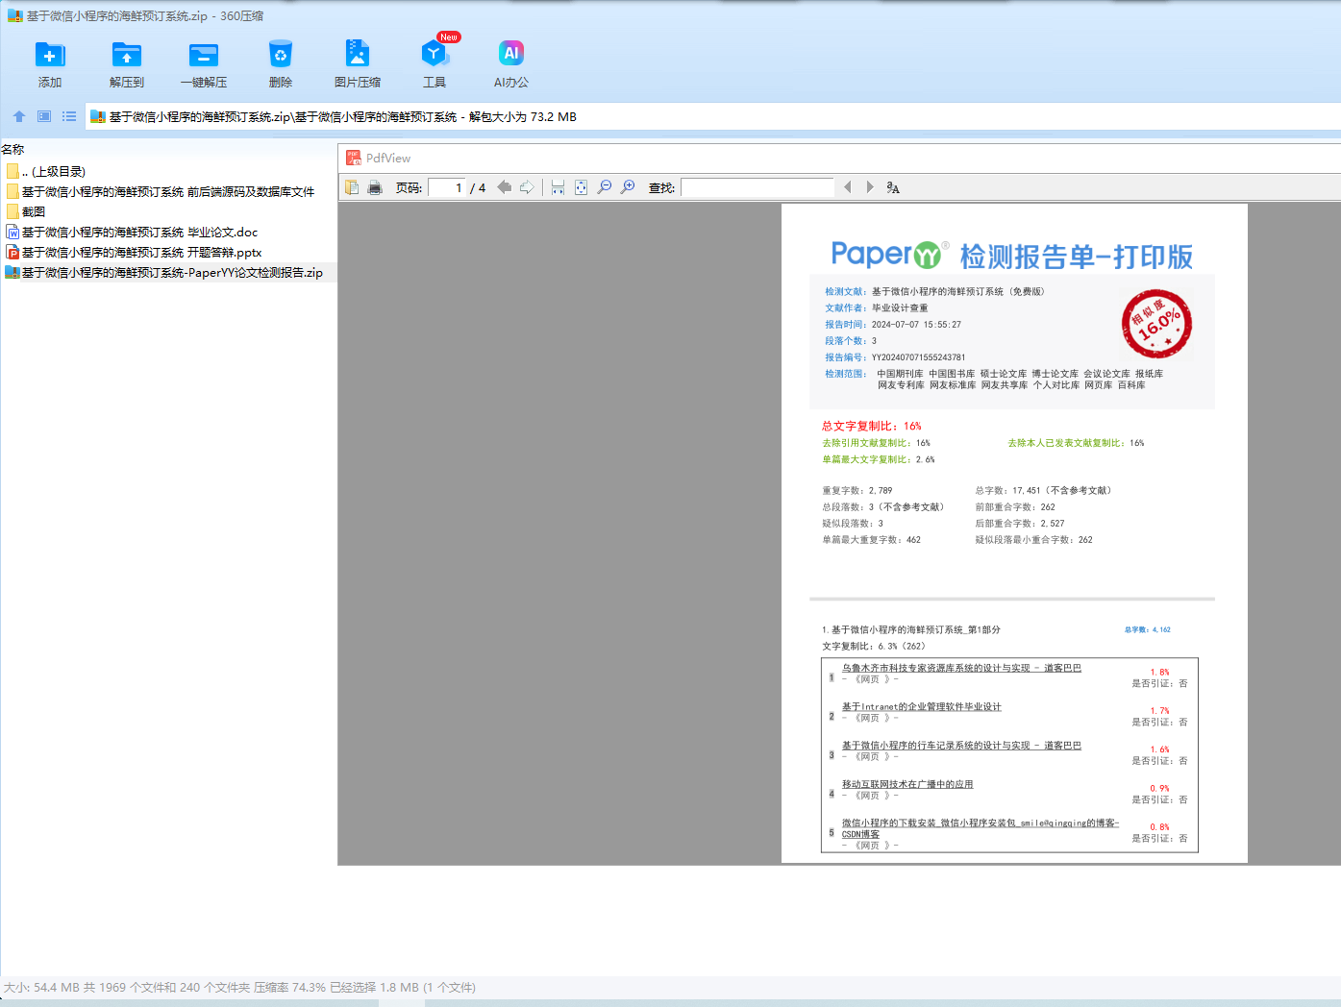Select the PaperYY论文检测报告.zip file

(x=164, y=273)
